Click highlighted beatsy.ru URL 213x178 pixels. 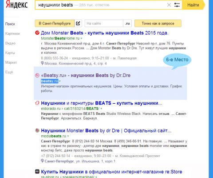[50, 81]
